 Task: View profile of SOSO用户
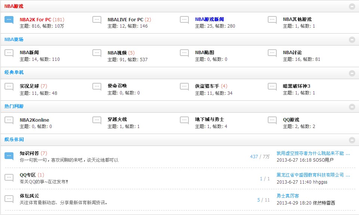(x=323, y=160)
